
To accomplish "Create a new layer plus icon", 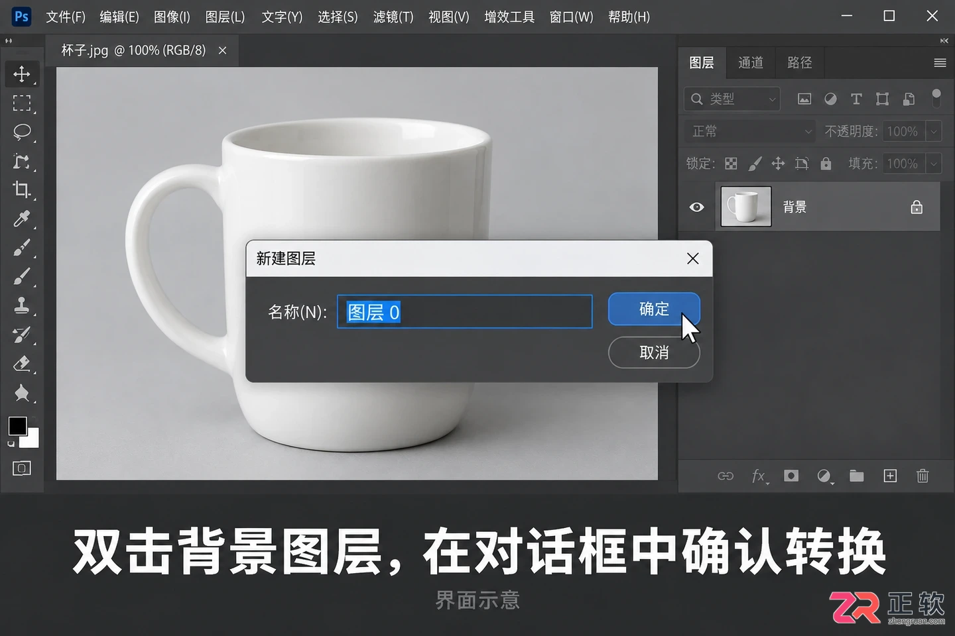I will tap(890, 476).
